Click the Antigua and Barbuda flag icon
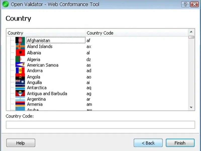The image size is (201, 151). click(20, 93)
